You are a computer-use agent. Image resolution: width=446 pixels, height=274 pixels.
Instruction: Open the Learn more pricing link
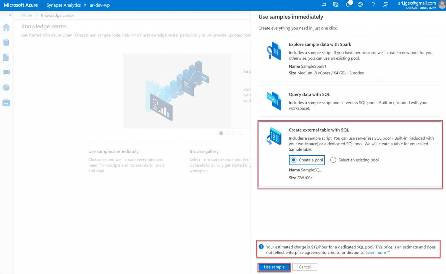click(378, 253)
